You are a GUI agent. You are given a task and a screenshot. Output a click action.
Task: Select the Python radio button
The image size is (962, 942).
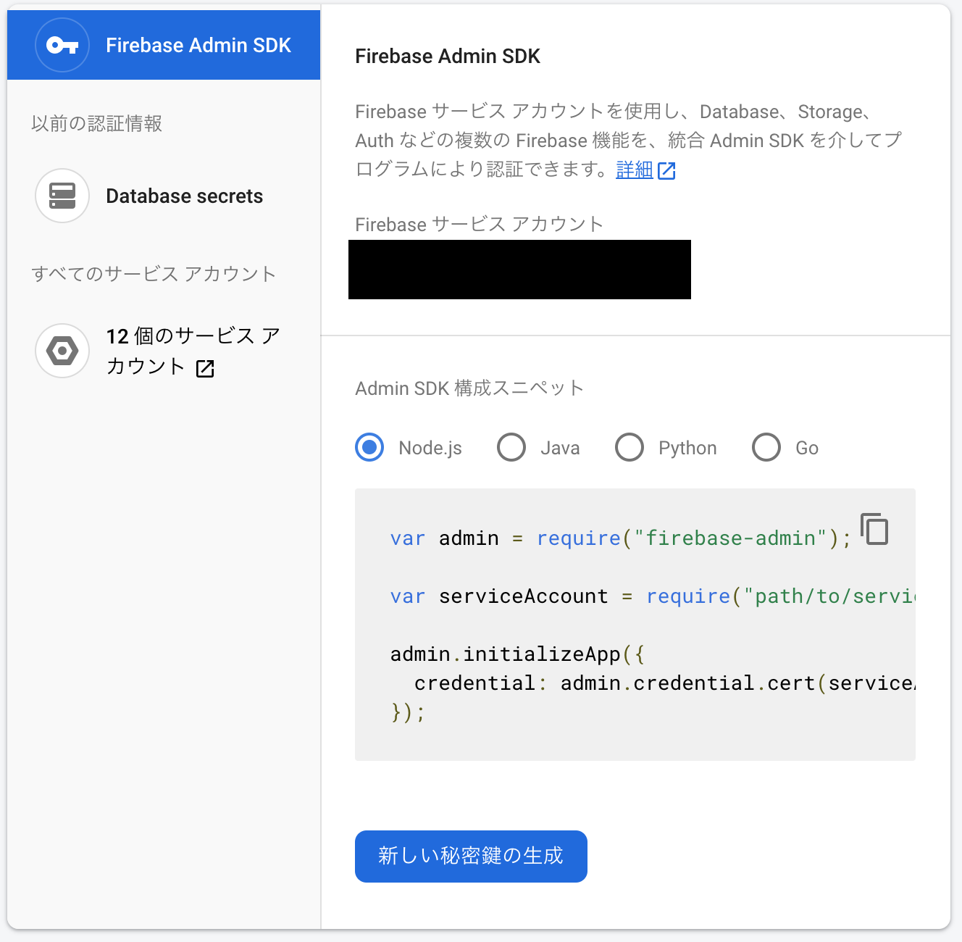click(630, 447)
